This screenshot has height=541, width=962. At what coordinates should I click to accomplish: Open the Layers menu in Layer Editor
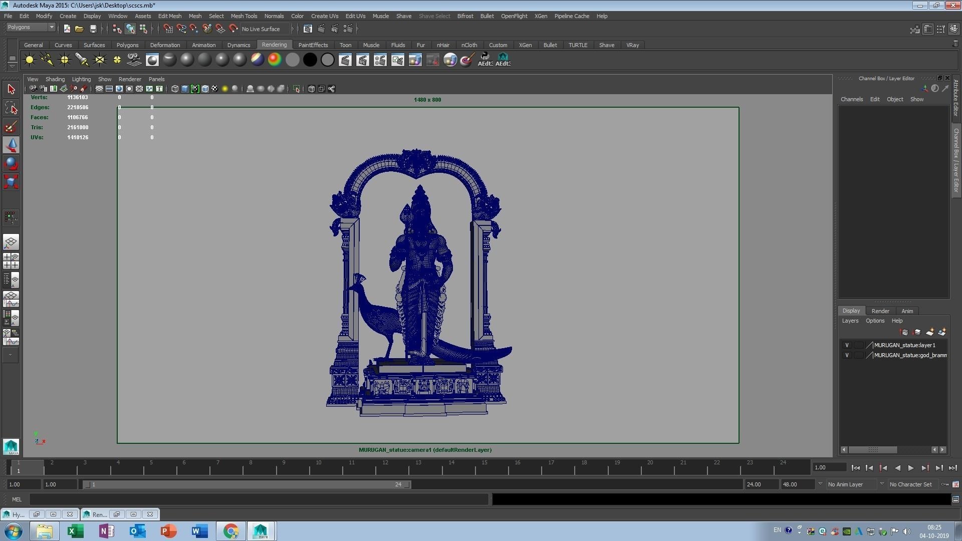[x=850, y=321]
